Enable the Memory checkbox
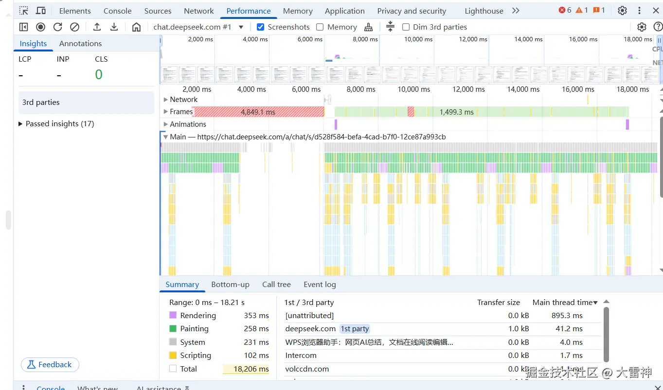Viewport: 663px width, 390px height. (x=320, y=27)
